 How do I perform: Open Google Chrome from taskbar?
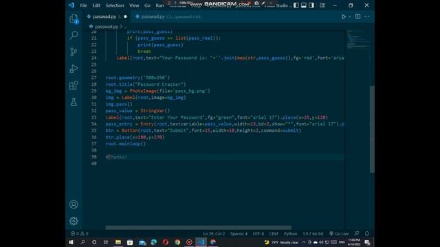177,242
